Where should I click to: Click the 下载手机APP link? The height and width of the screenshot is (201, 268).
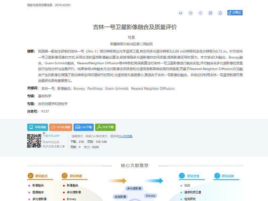coord(51,136)
